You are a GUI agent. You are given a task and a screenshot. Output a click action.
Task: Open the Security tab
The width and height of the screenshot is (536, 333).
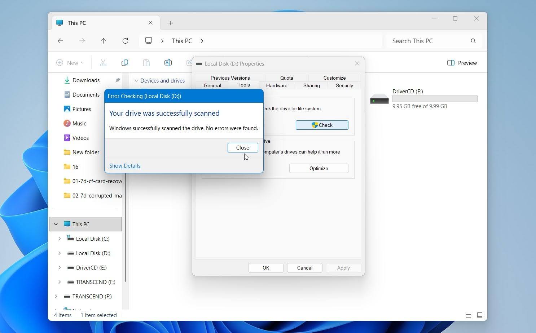click(x=344, y=85)
